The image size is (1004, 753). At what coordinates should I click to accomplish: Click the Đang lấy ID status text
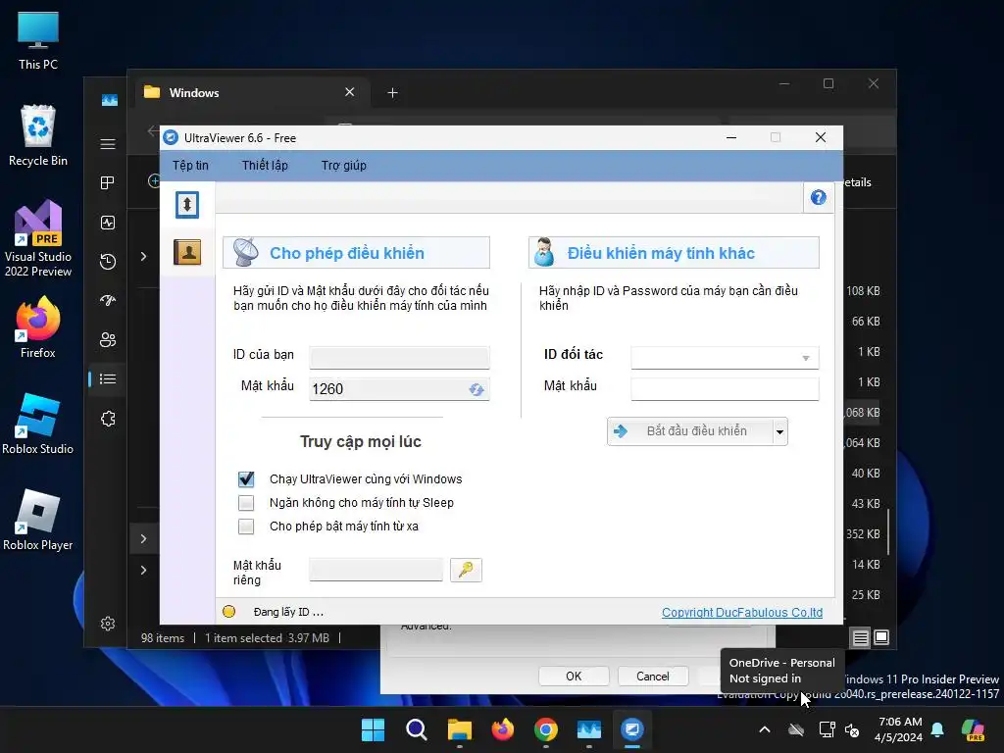[288, 612]
